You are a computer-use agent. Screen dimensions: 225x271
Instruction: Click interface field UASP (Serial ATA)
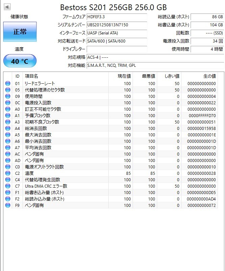click(117, 33)
